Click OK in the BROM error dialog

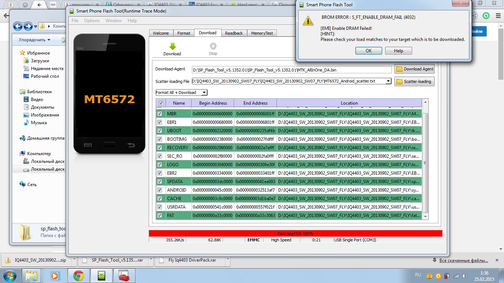[369, 51]
